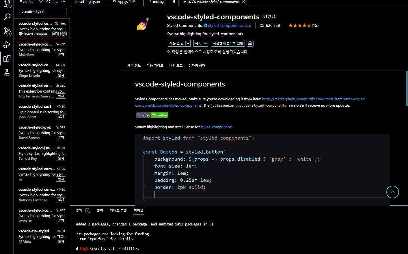Click the Styled Components publisher name
The width and height of the screenshot is (408, 254).
[185, 25]
